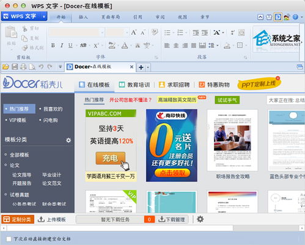This screenshot has width=305, height=245.
Task: Click the 大家正在搜 search field
Action: point(286,100)
